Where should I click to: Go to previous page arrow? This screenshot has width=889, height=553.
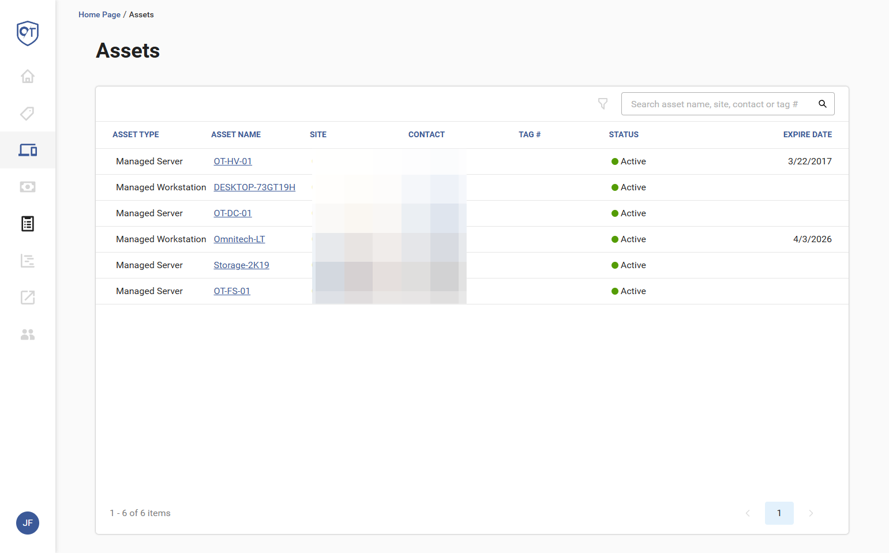click(748, 513)
